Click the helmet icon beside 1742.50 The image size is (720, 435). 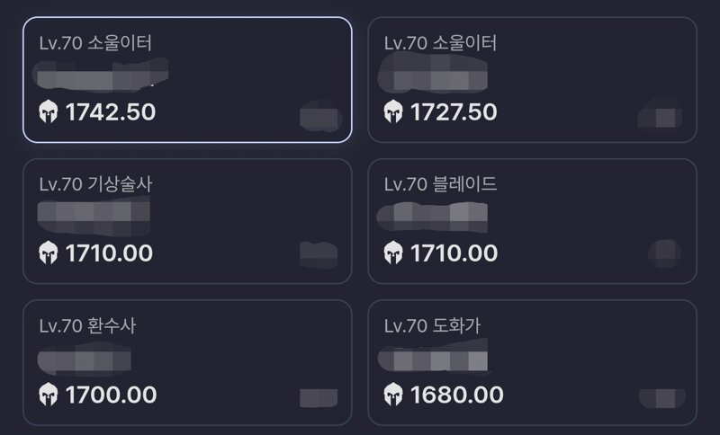[49, 112]
